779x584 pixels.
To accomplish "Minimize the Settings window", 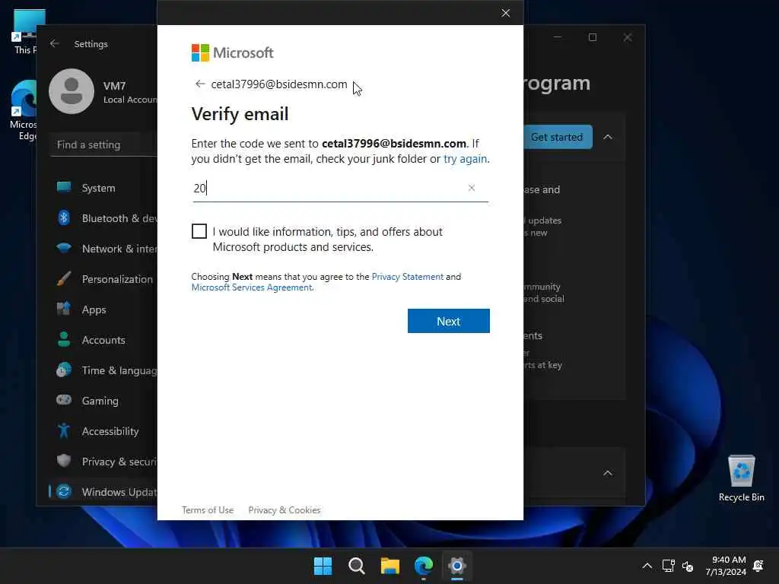I will 558,37.
